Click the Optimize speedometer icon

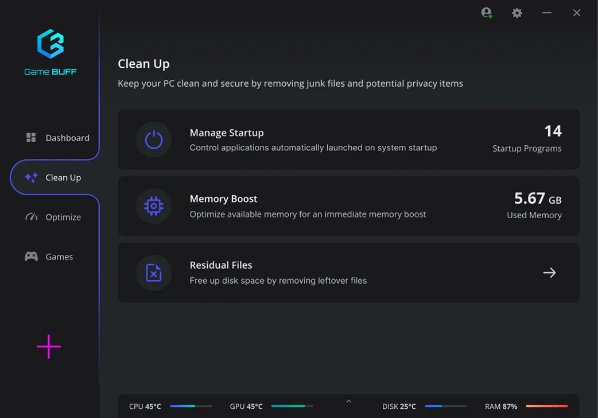tap(31, 217)
